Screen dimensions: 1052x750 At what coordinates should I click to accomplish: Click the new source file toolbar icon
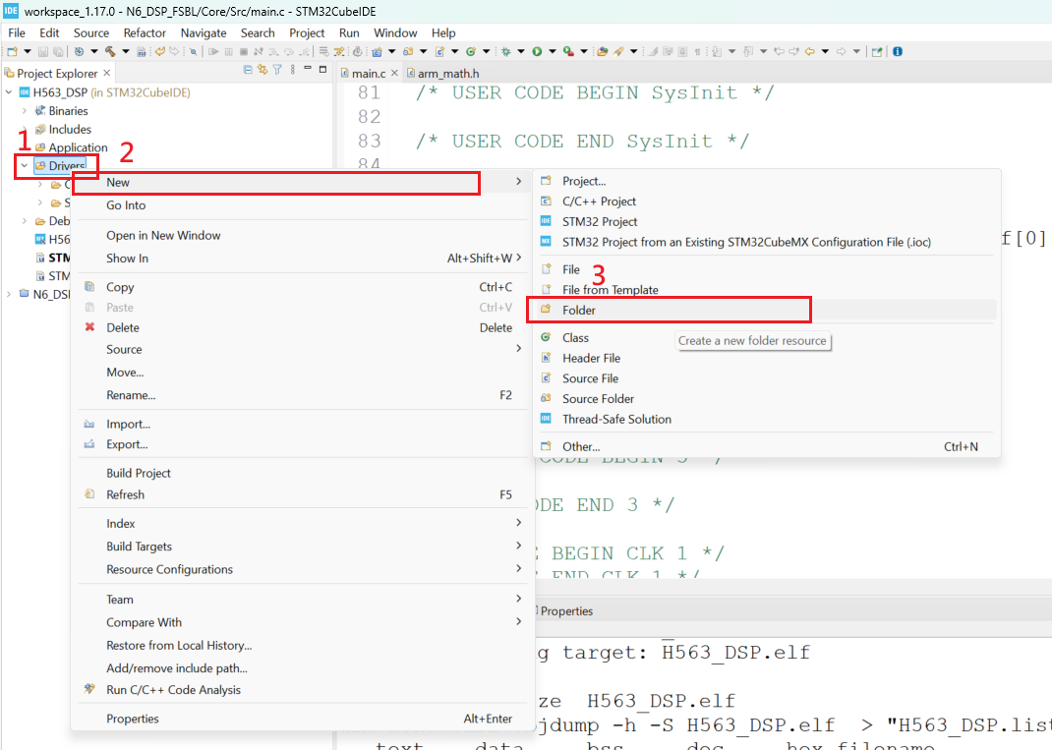click(x=439, y=52)
